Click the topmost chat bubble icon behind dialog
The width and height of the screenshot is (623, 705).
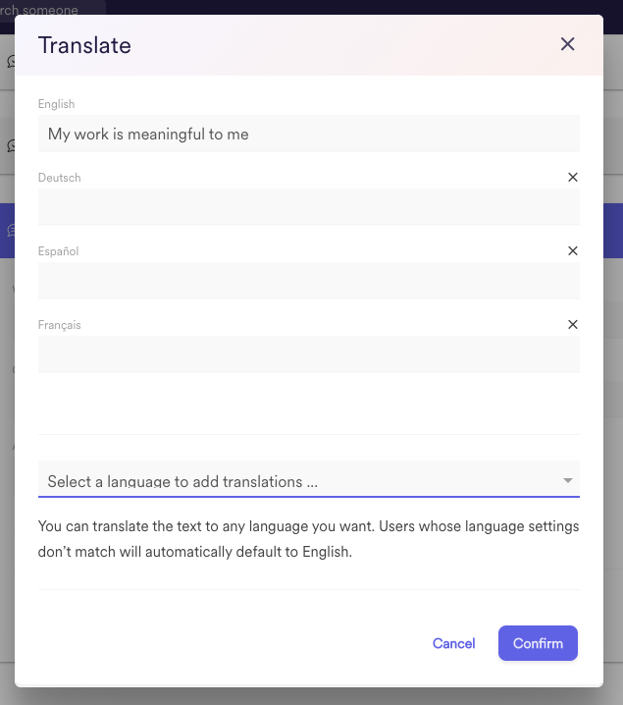[11, 61]
